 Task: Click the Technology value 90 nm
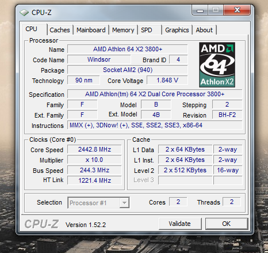(84, 80)
